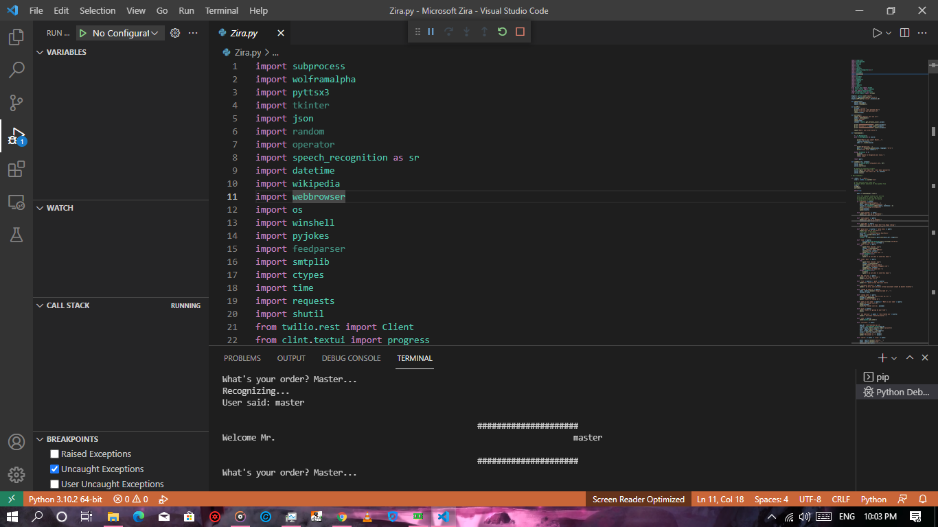
Task: Restart the debug session
Action: pyautogui.click(x=502, y=32)
